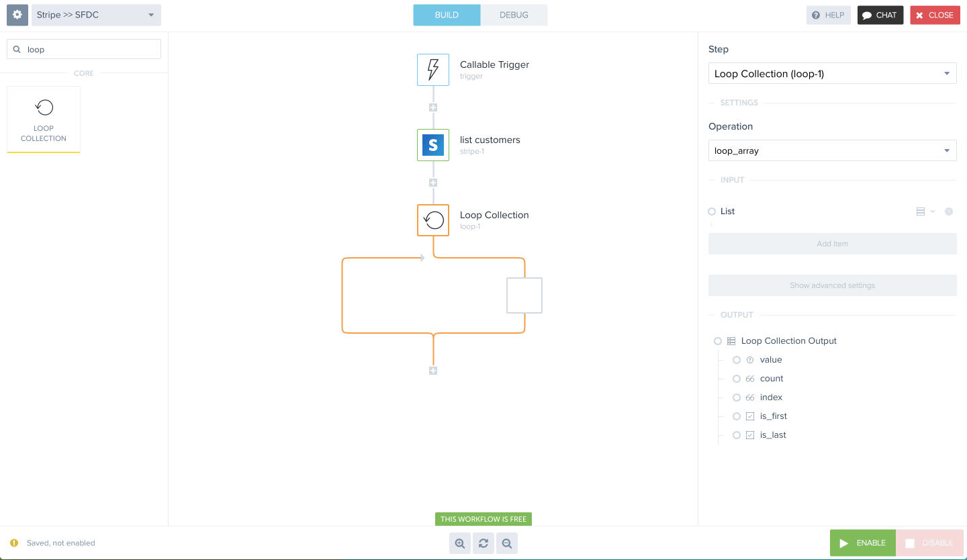Switch to the DEBUG tab
967x560 pixels.
(x=514, y=15)
